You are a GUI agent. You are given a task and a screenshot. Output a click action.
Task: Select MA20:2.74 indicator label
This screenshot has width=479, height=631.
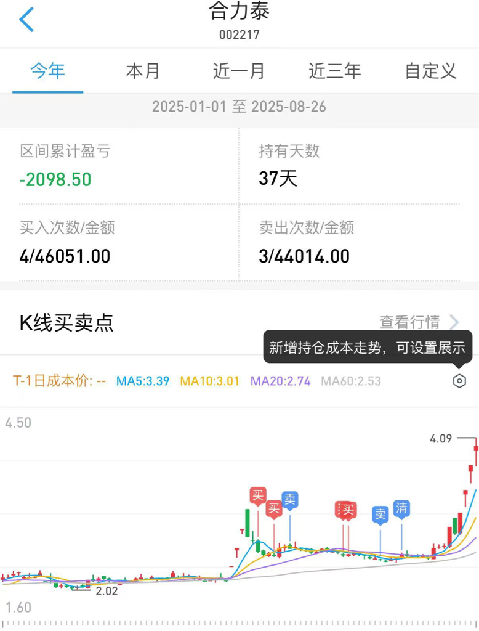click(x=280, y=381)
